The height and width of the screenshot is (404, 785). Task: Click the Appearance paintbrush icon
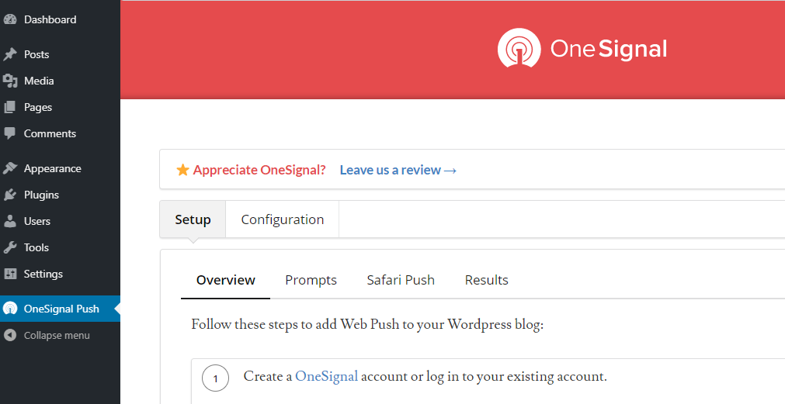(10, 168)
